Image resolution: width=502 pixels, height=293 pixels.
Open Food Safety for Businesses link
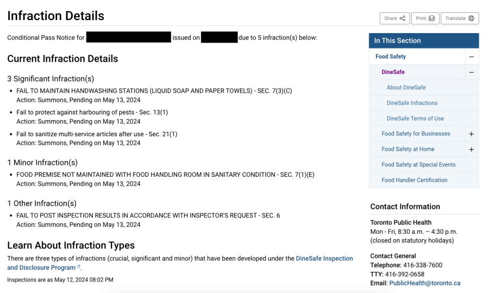[x=416, y=134]
